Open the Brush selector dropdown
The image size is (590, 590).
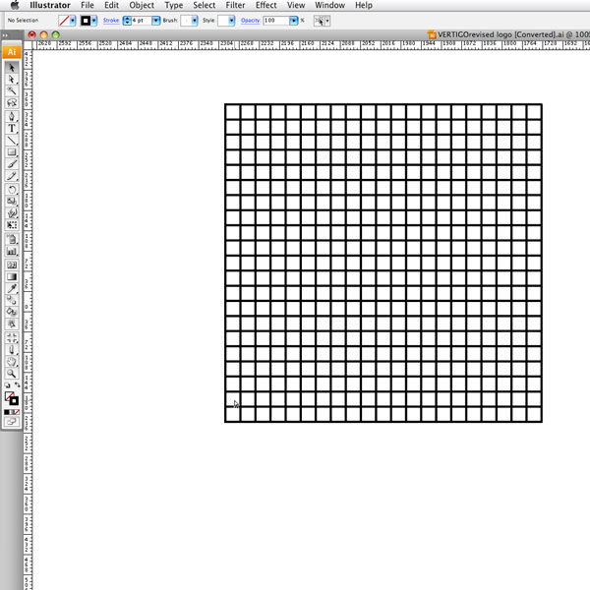point(194,20)
